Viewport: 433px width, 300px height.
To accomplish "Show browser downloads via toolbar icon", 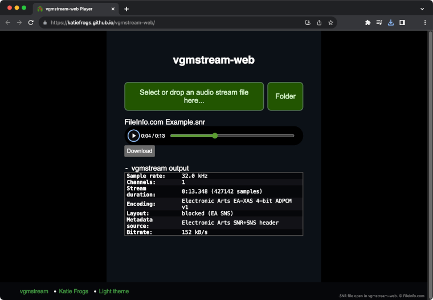I will (391, 23).
